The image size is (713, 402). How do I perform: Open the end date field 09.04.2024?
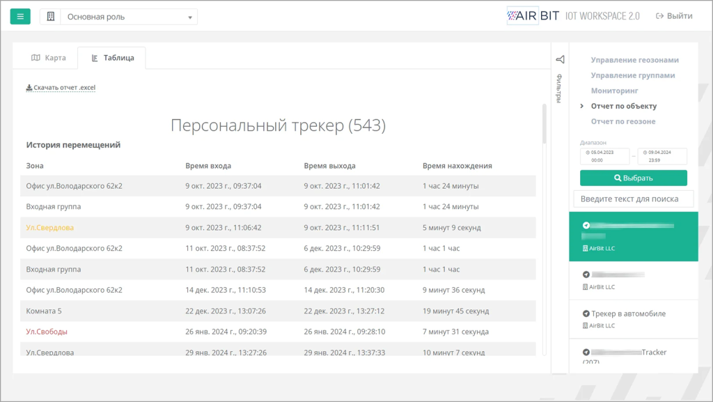[661, 156]
